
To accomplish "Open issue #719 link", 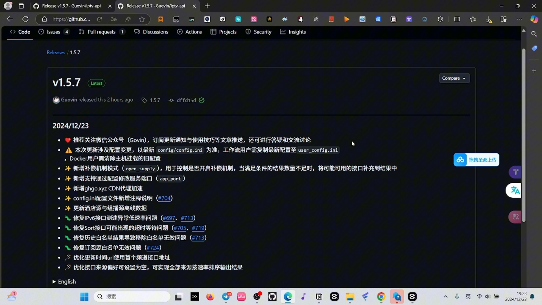I will 198,228.
